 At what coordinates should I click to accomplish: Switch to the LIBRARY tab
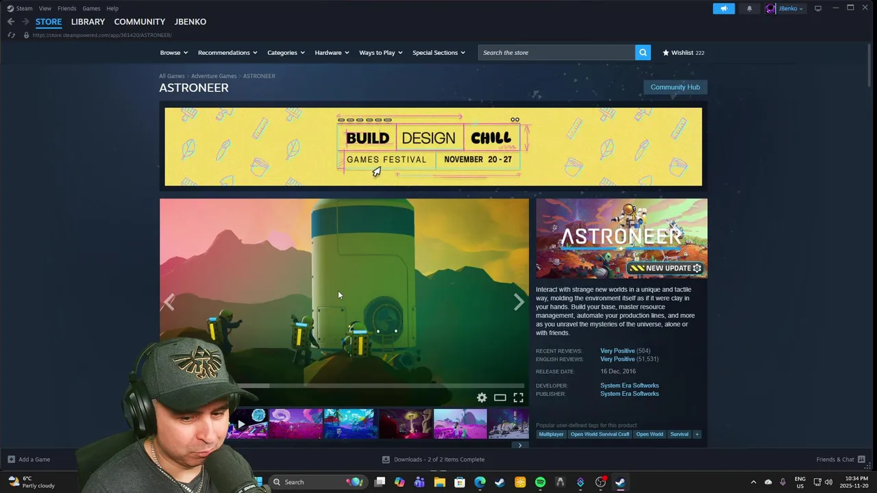(88, 22)
